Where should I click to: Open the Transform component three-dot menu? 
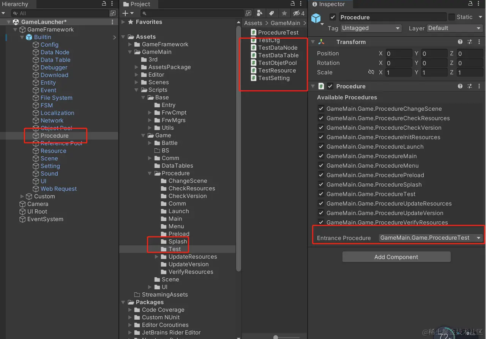479,42
